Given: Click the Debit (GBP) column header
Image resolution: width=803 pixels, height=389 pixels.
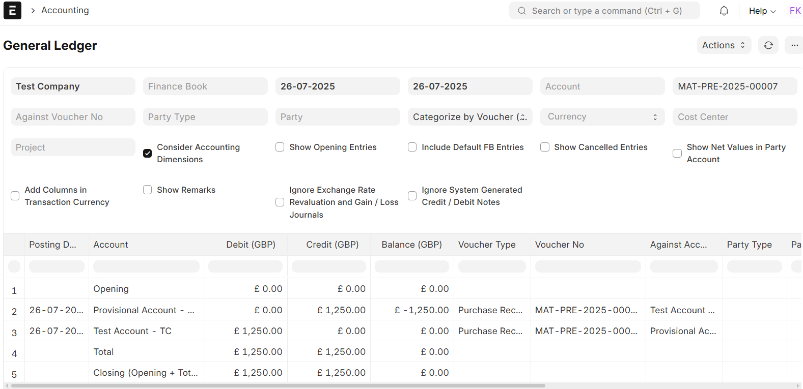Looking at the screenshot, I should [x=251, y=245].
